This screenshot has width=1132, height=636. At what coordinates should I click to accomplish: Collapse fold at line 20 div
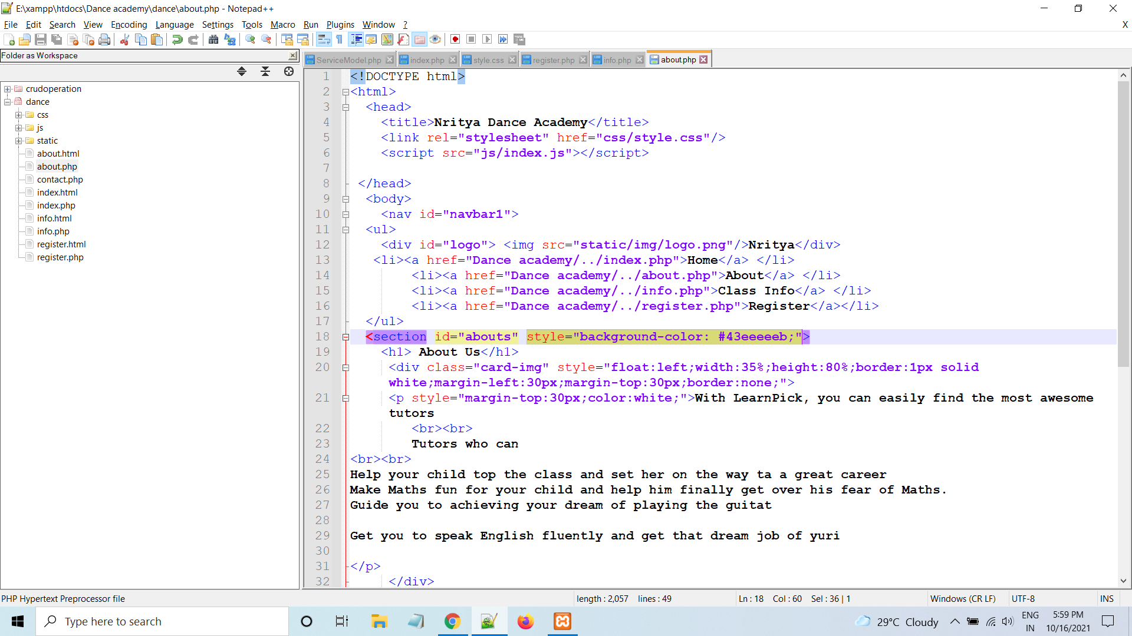[x=346, y=368]
